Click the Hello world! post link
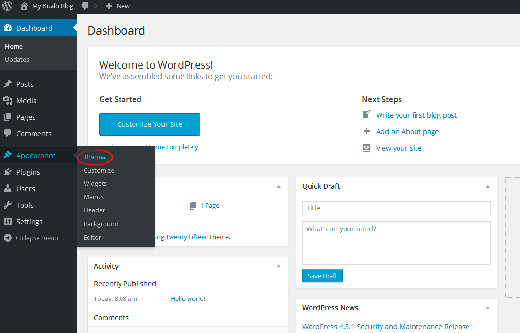The height and width of the screenshot is (333, 520). point(188,298)
